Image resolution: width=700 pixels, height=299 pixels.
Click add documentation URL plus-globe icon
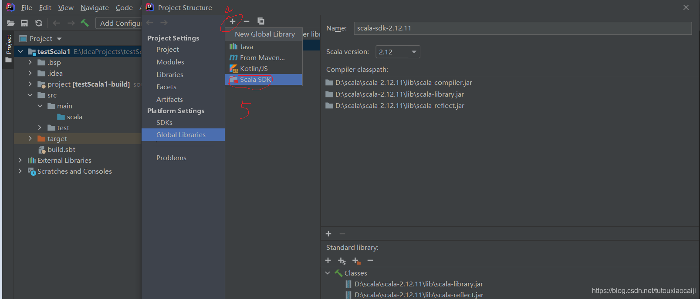(342, 261)
